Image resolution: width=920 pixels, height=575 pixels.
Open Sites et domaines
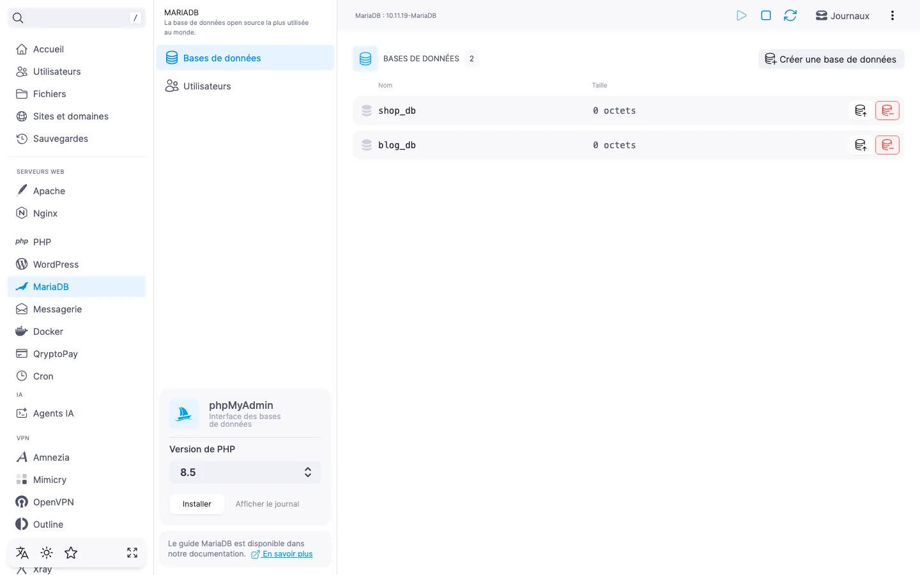tap(77, 116)
